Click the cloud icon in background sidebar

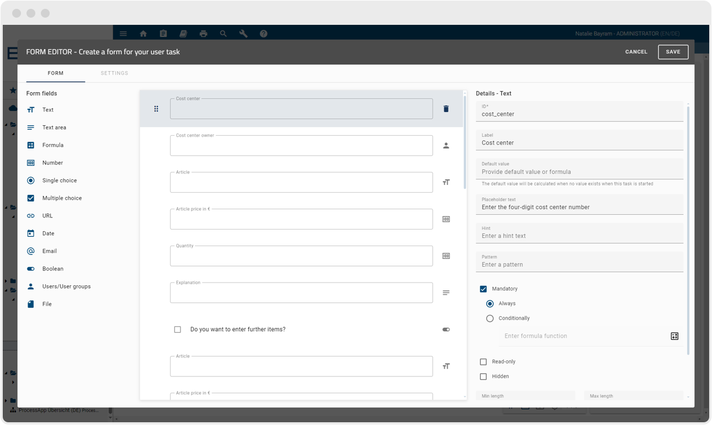click(x=13, y=108)
